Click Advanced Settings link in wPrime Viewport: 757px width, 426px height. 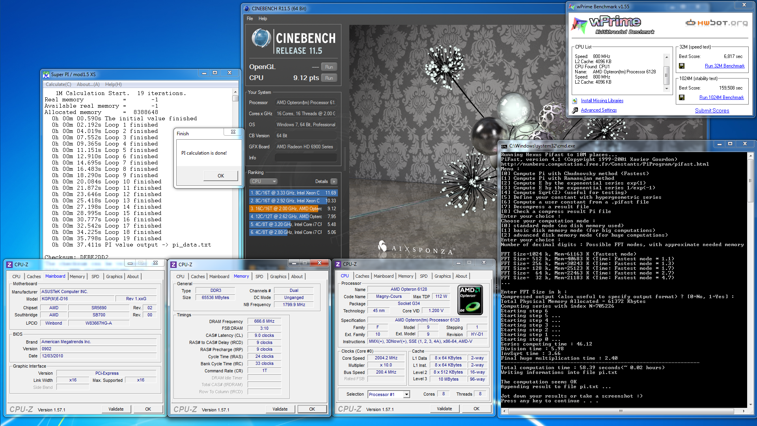(x=599, y=110)
